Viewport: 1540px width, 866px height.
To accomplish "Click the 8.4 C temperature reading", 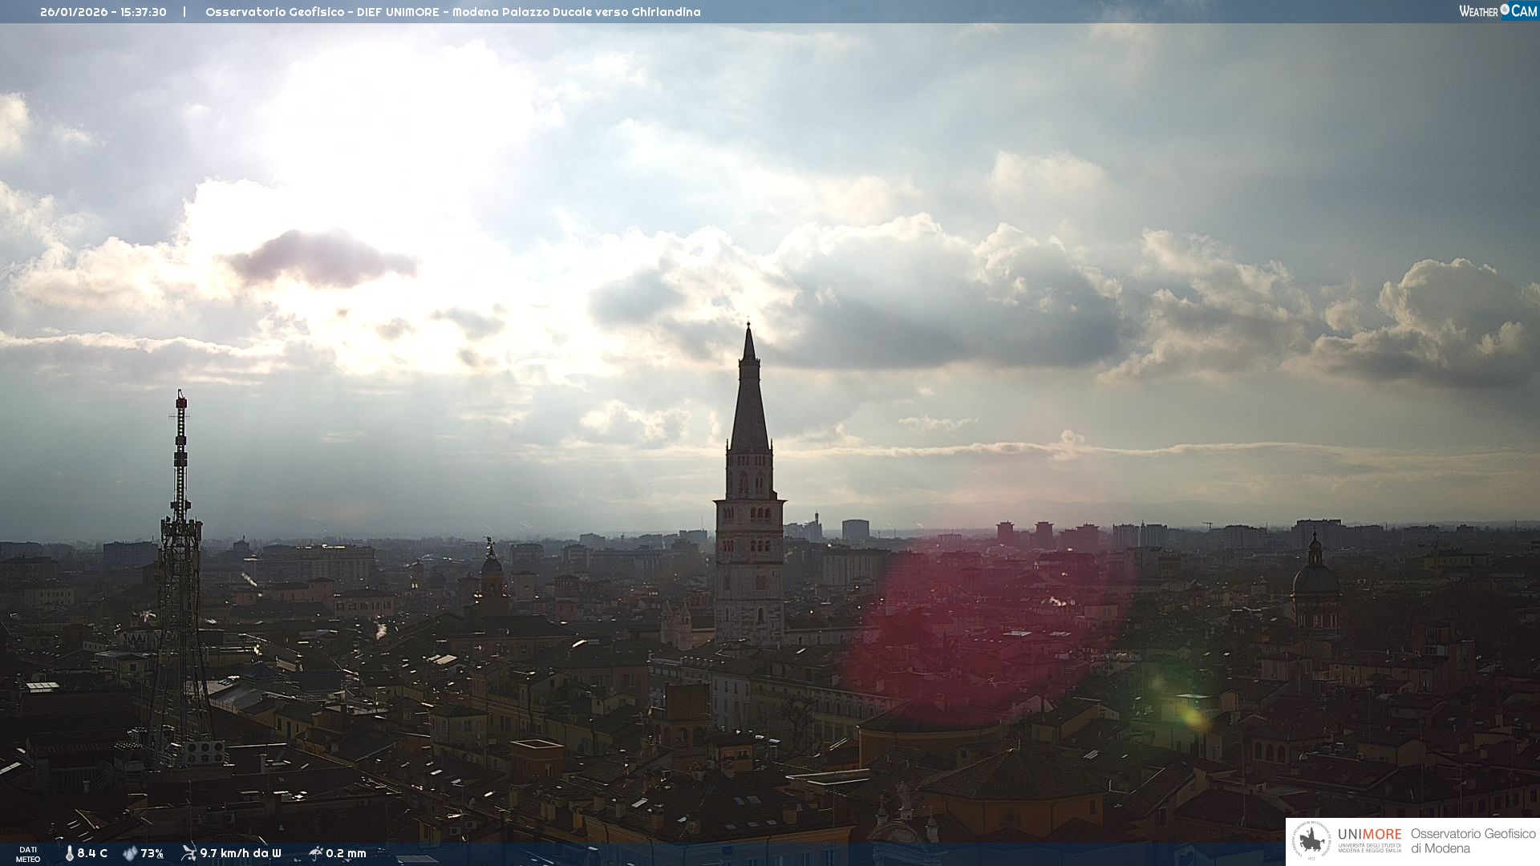I will (x=92, y=853).
